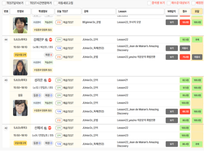
Task: Click the red OFF icon beside 성라온
Action: (49, 80)
